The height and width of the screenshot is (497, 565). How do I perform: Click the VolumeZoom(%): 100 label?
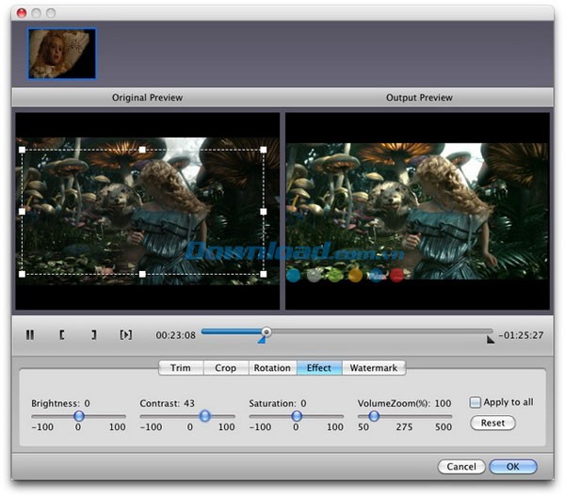[404, 404]
